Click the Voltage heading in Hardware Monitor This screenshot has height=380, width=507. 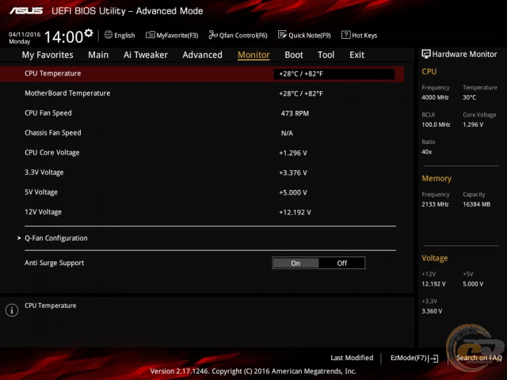point(435,258)
